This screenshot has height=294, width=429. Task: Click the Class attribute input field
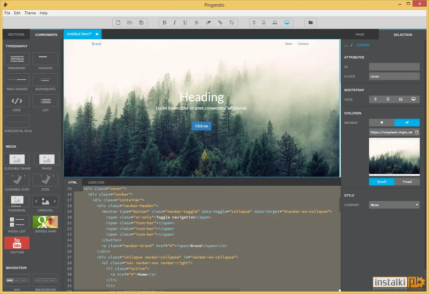394,76
